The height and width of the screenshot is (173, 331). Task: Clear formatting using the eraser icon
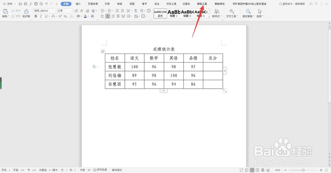(88, 11)
